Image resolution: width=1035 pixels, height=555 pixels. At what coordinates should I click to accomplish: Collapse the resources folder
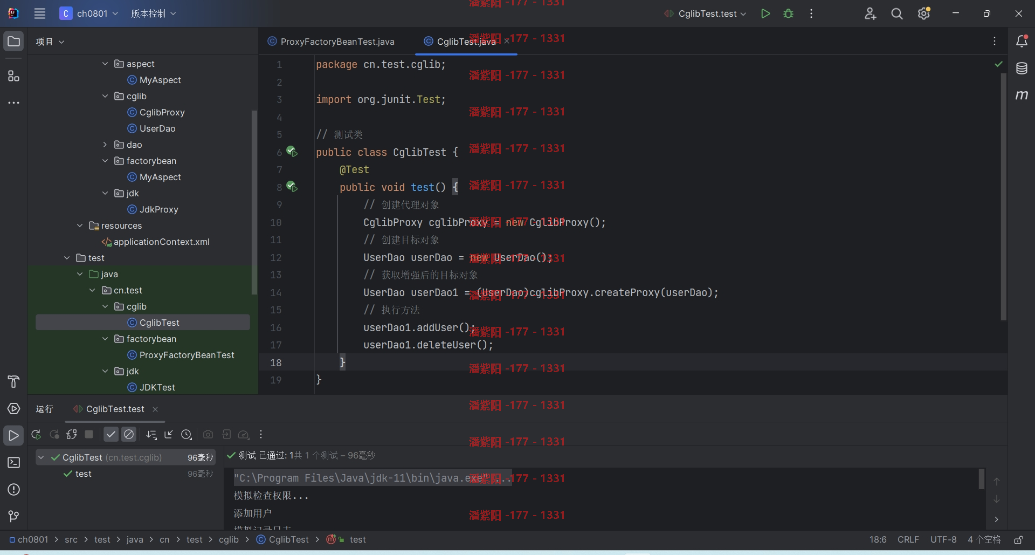point(80,225)
